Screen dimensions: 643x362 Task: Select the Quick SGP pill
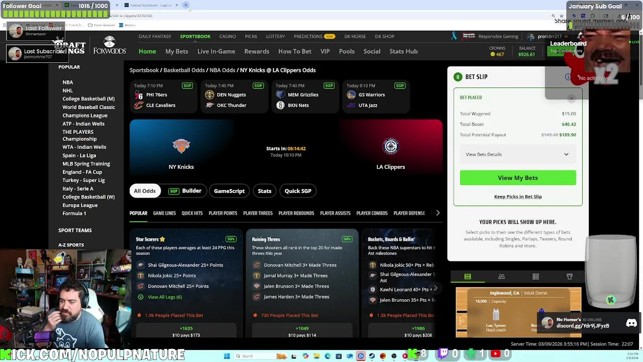(298, 191)
